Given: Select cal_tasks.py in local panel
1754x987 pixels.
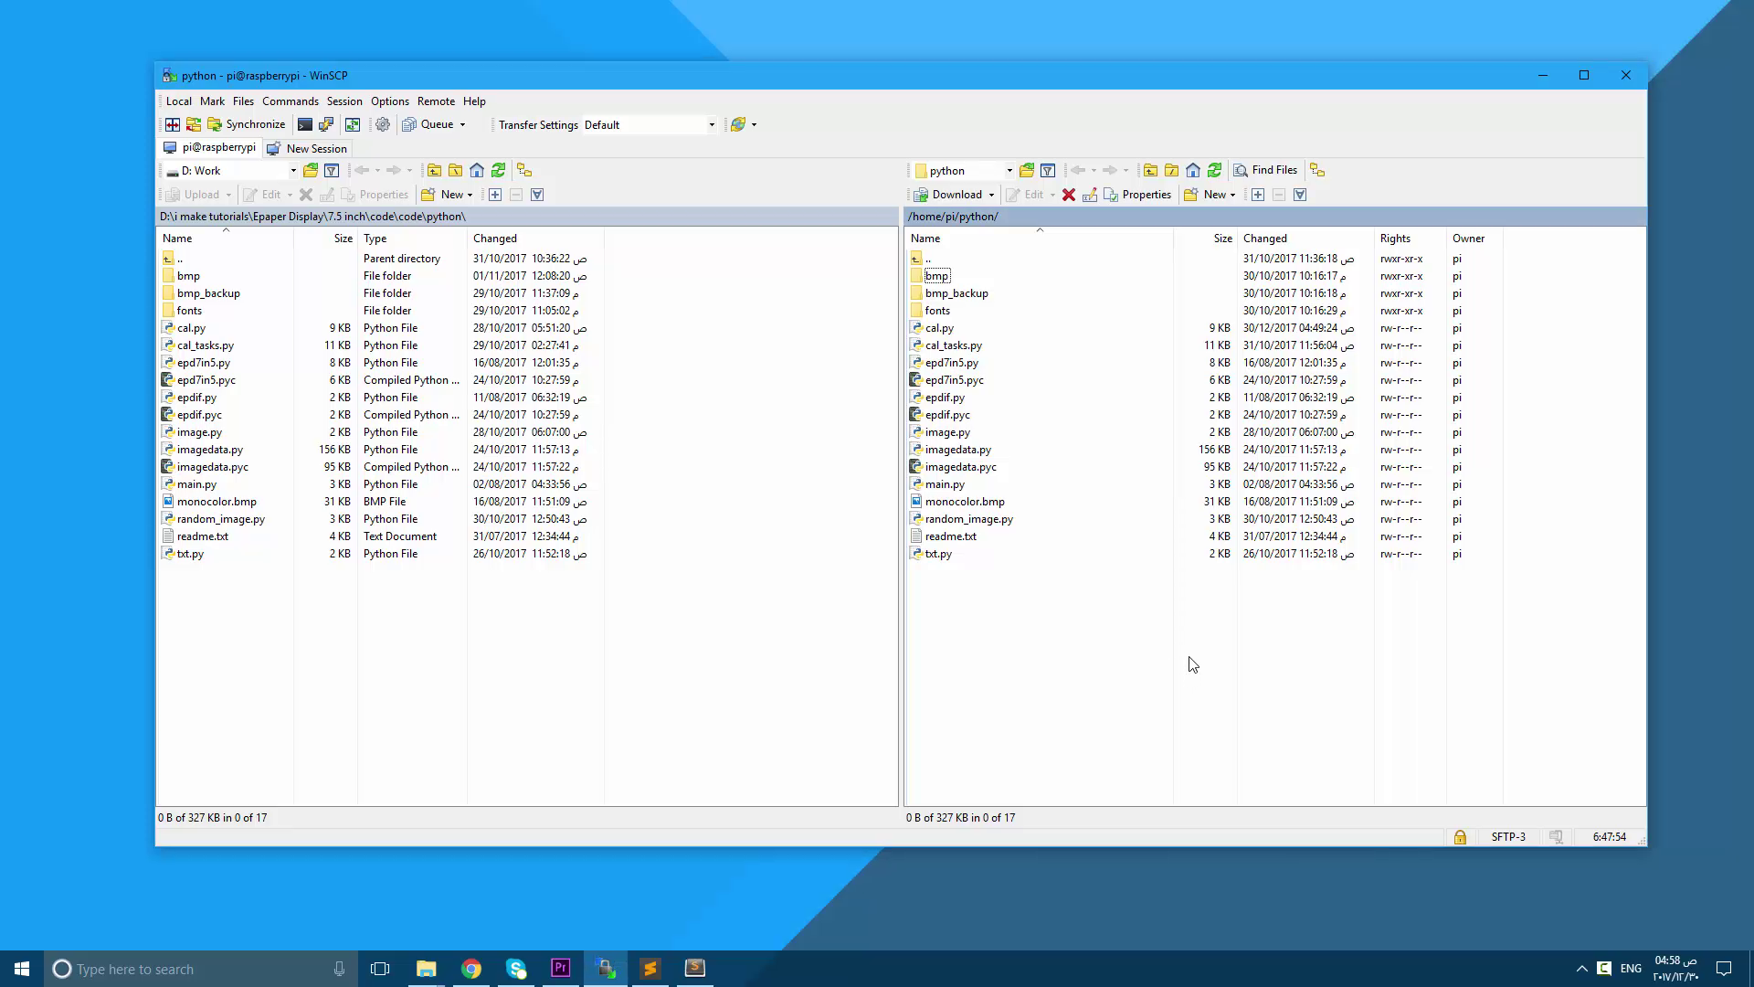Looking at the screenshot, I should point(206,345).
